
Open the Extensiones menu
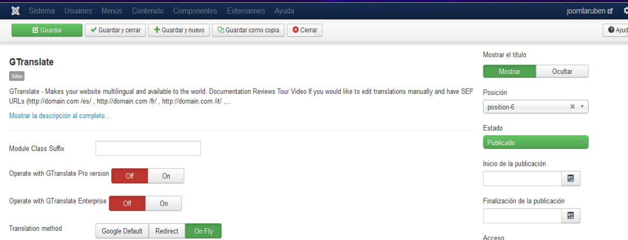click(x=246, y=11)
